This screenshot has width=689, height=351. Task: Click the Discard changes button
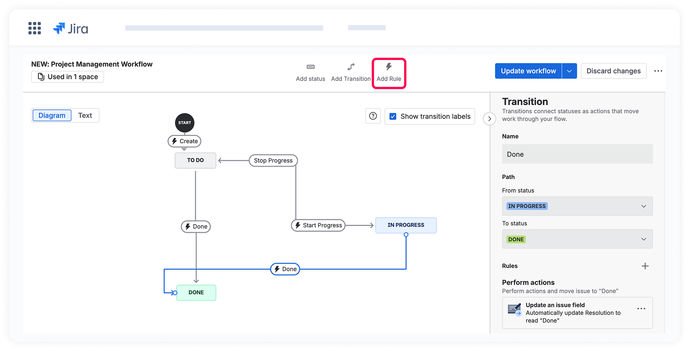click(613, 71)
